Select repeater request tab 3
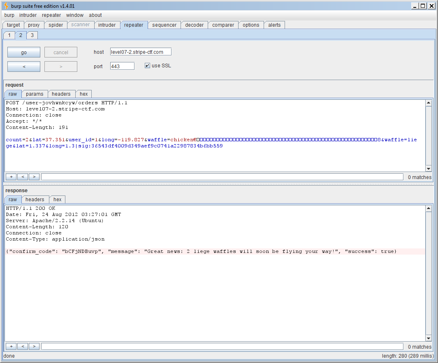The width and height of the screenshot is (438, 363). coord(32,35)
